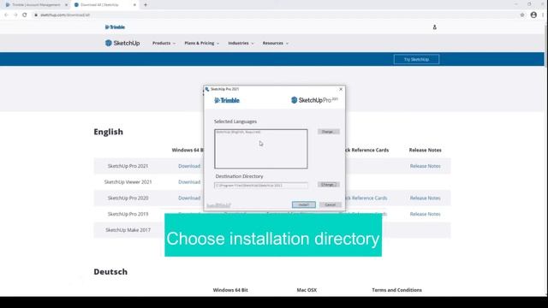Click the 'SketchUp Pro 2019' row label
The height and width of the screenshot is (308, 548).
pos(128,214)
